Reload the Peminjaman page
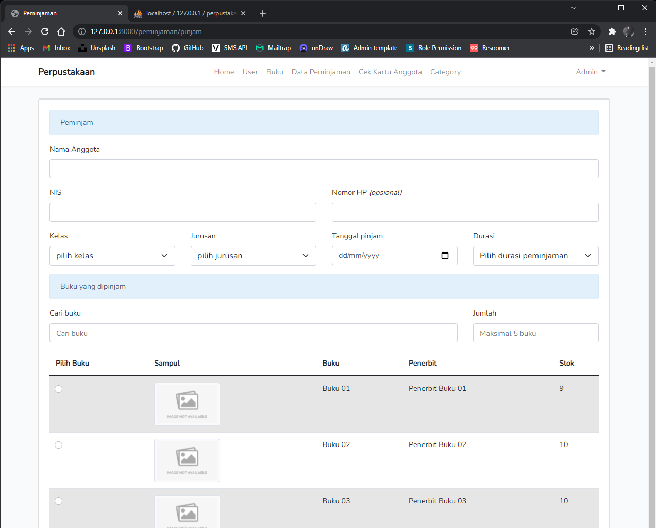This screenshot has width=656, height=528. point(44,31)
